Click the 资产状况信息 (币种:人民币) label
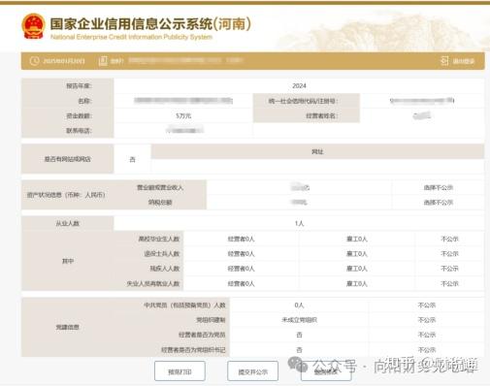Image resolution: width=490 pixels, height=386 pixels. click(x=66, y=195)
